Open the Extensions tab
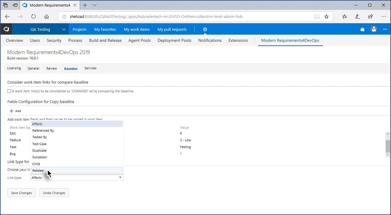Viewport: 391px width, 215px height. tap(238, 40)
